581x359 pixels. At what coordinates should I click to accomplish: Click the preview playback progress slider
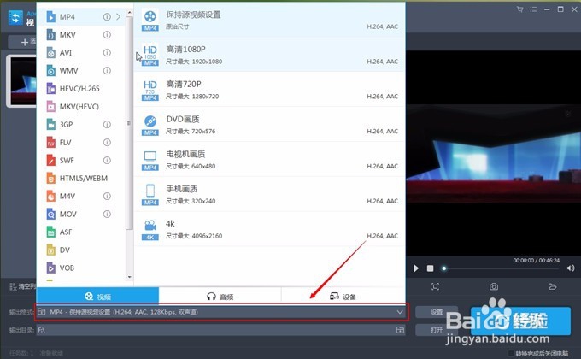point(502,268)
